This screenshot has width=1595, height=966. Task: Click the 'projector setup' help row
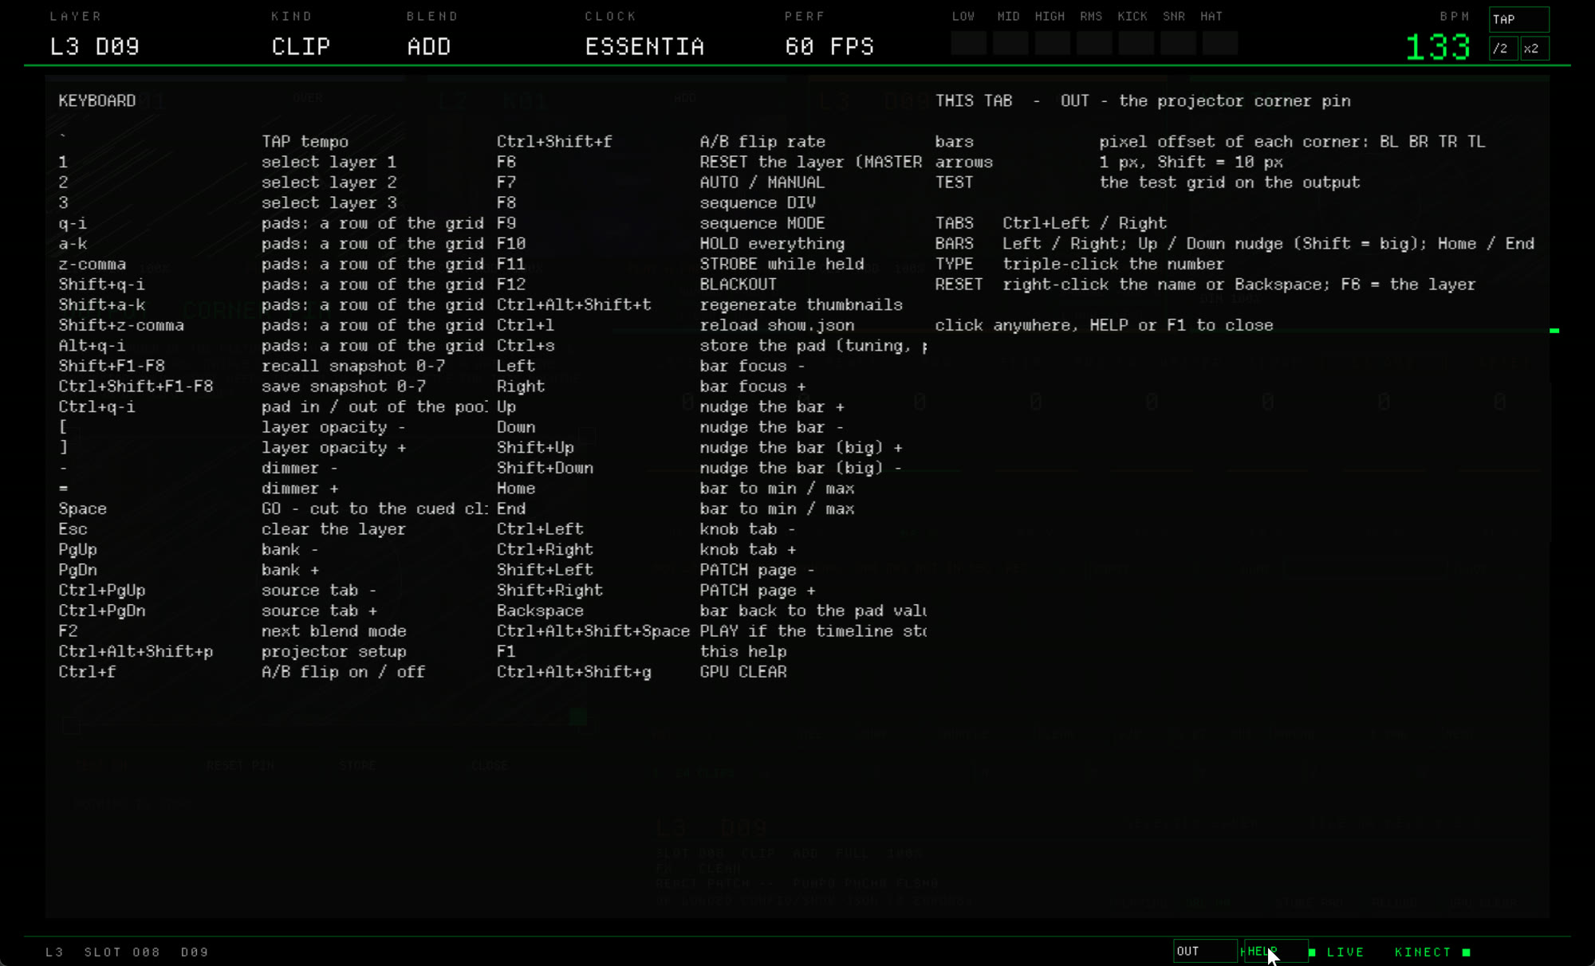(x=334, y=651)
